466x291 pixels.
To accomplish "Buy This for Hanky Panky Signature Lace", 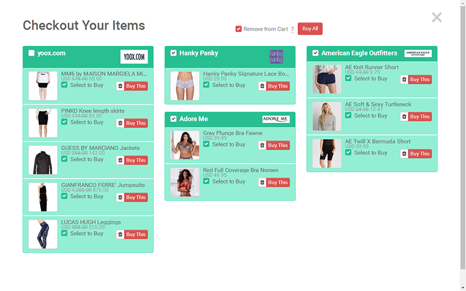I will click(278, 86).
